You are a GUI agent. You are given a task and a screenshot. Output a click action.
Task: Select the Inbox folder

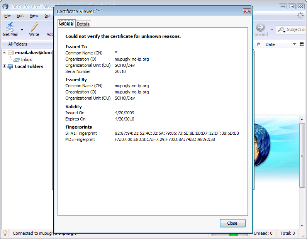click(26, 59)
